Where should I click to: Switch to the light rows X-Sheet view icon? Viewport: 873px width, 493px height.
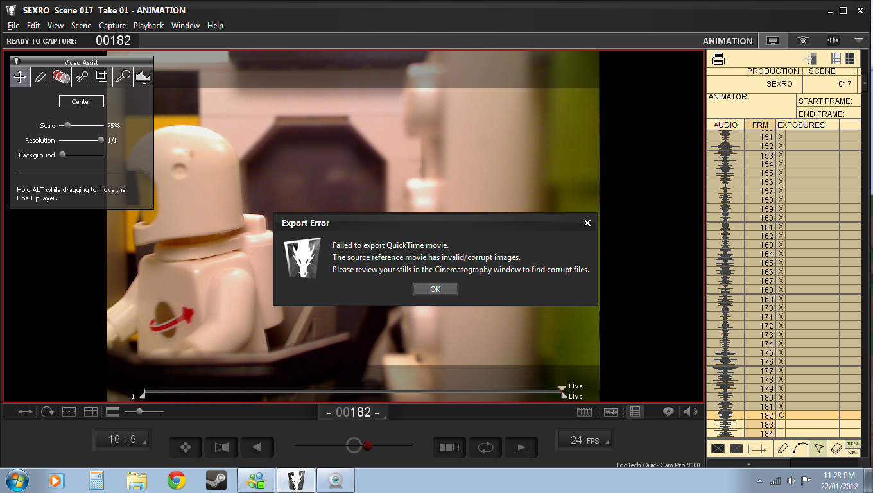tap(836, 58)
